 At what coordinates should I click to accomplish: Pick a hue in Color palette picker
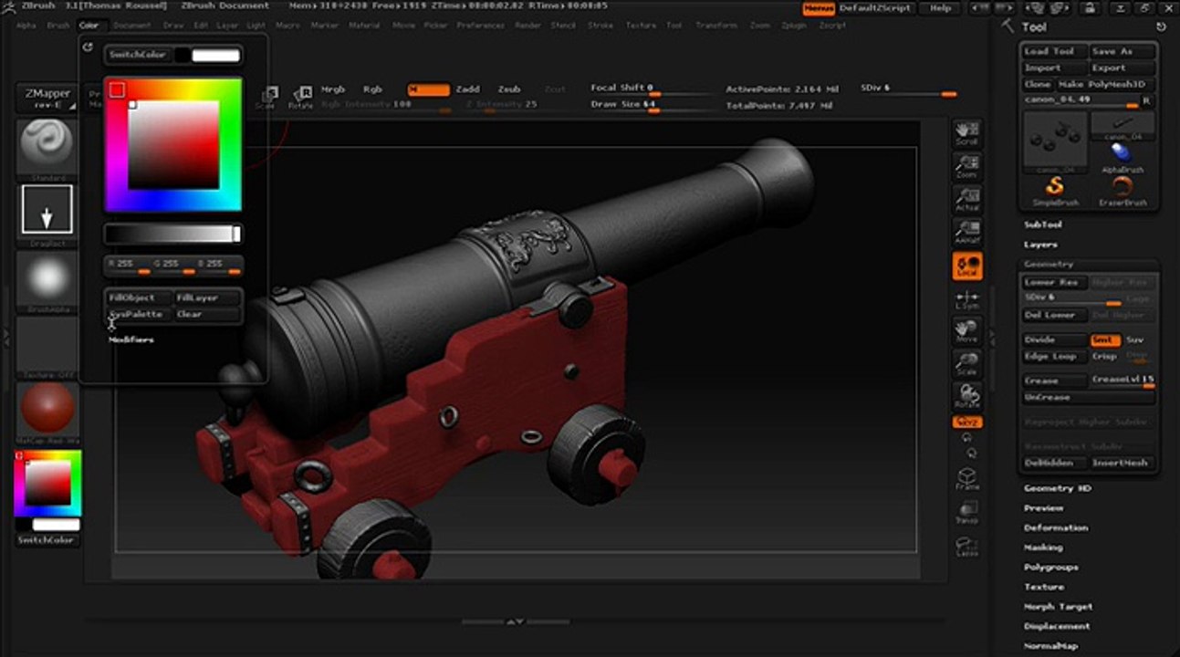tap(173, 144)
